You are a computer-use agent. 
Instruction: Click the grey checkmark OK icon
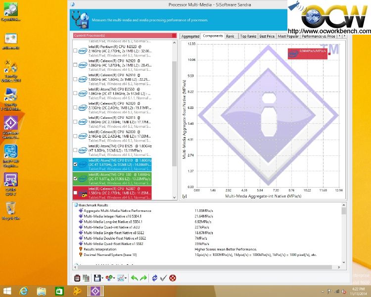tap(163, 278)
